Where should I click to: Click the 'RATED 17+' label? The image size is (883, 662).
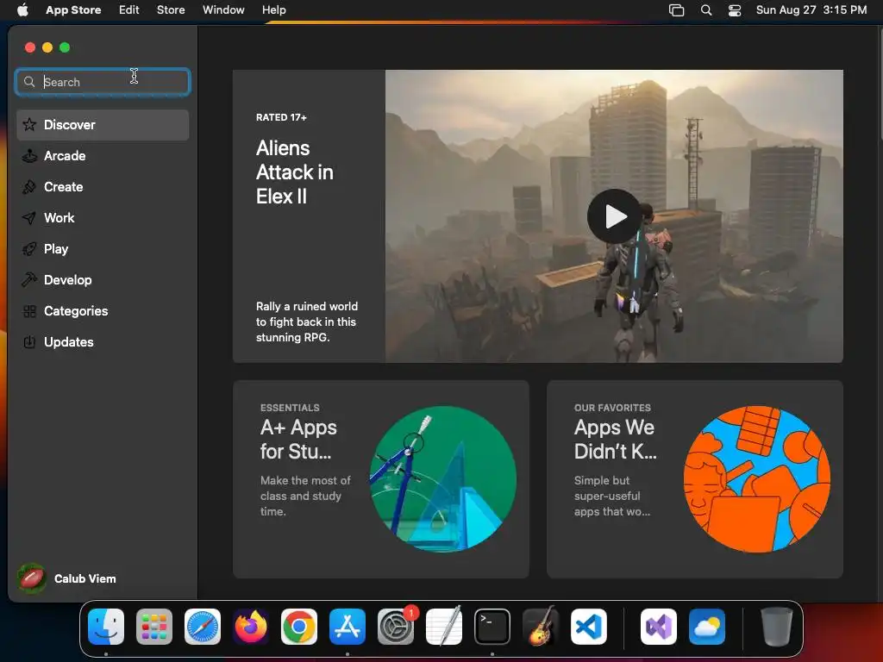(281, 117)
